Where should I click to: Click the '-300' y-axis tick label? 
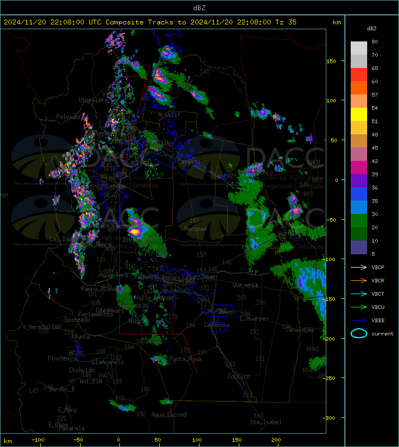pyautogui.click(x=330, y=418)
